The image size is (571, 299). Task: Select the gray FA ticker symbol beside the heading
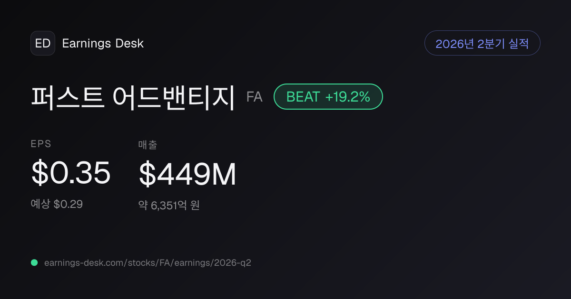coord(255,97)
